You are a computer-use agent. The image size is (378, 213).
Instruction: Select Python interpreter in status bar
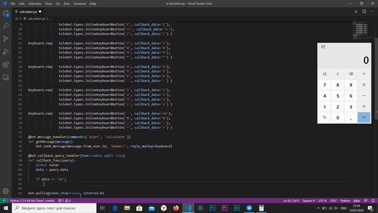(32, 201)
